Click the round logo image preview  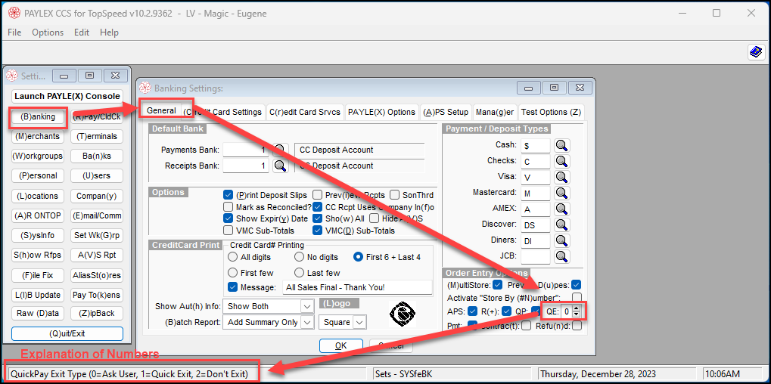402,314
